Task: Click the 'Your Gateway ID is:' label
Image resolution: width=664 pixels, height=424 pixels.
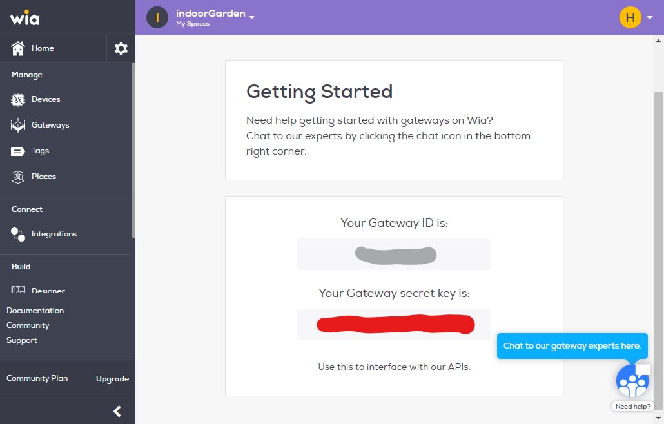Action: coord(395,223)
